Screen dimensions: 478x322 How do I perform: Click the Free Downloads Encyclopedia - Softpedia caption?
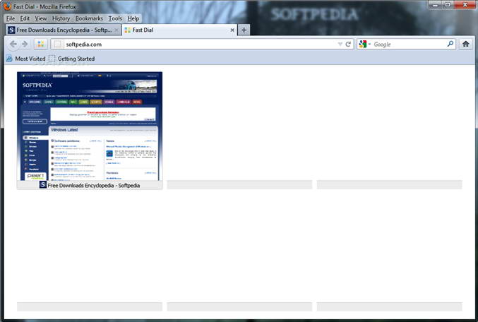94,186
